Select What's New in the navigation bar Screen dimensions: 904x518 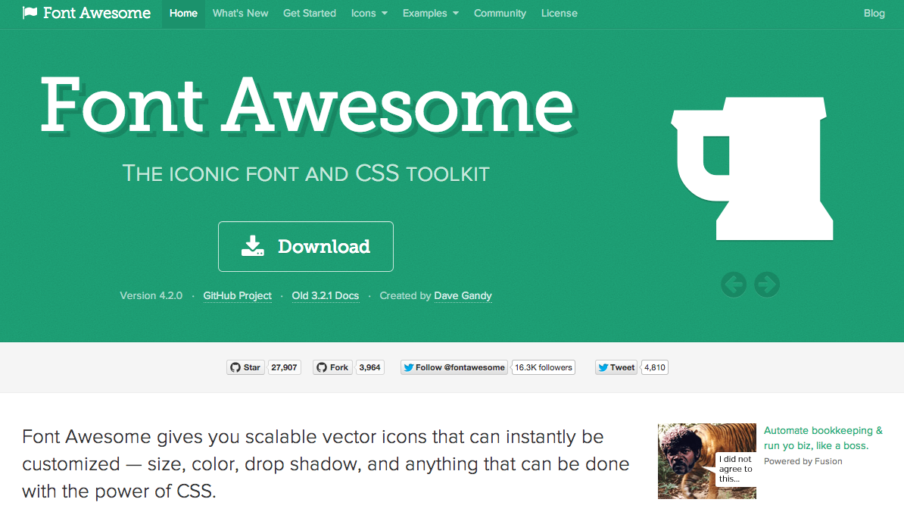point(240,13)
